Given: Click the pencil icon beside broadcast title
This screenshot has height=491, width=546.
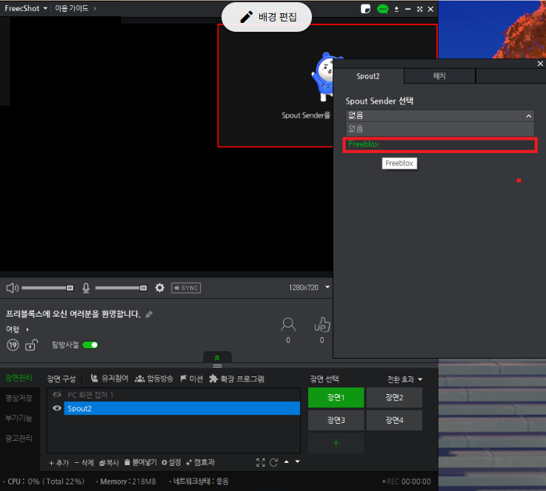Looking at the screenshot, I should 149,314.
